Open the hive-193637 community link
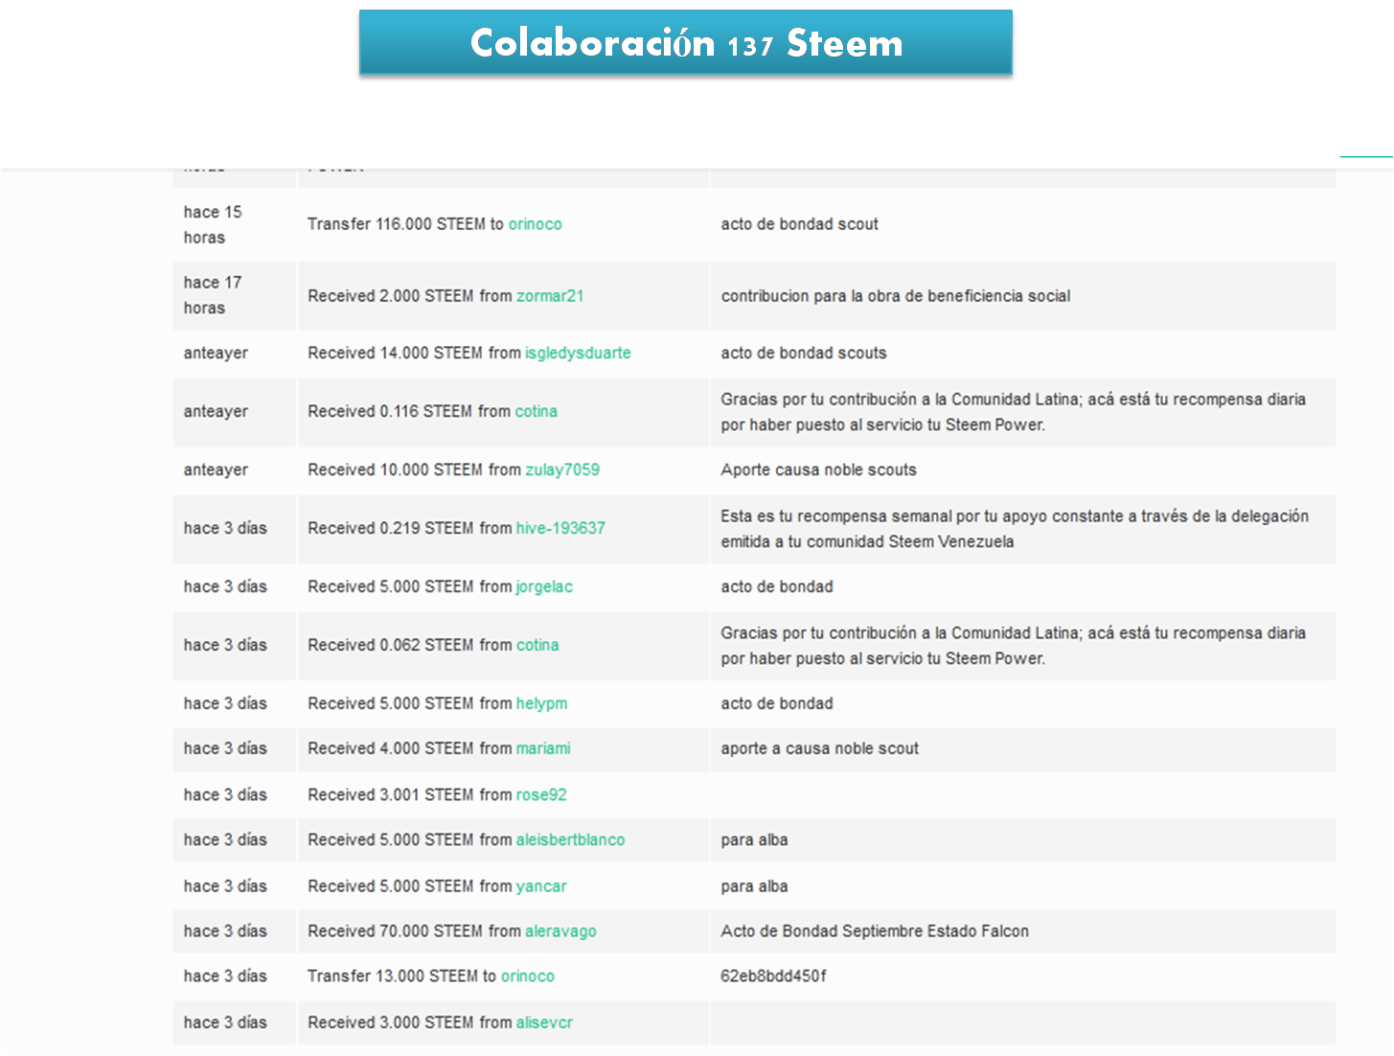This screenshot has width=1394, height=1056. click(560, 528)
